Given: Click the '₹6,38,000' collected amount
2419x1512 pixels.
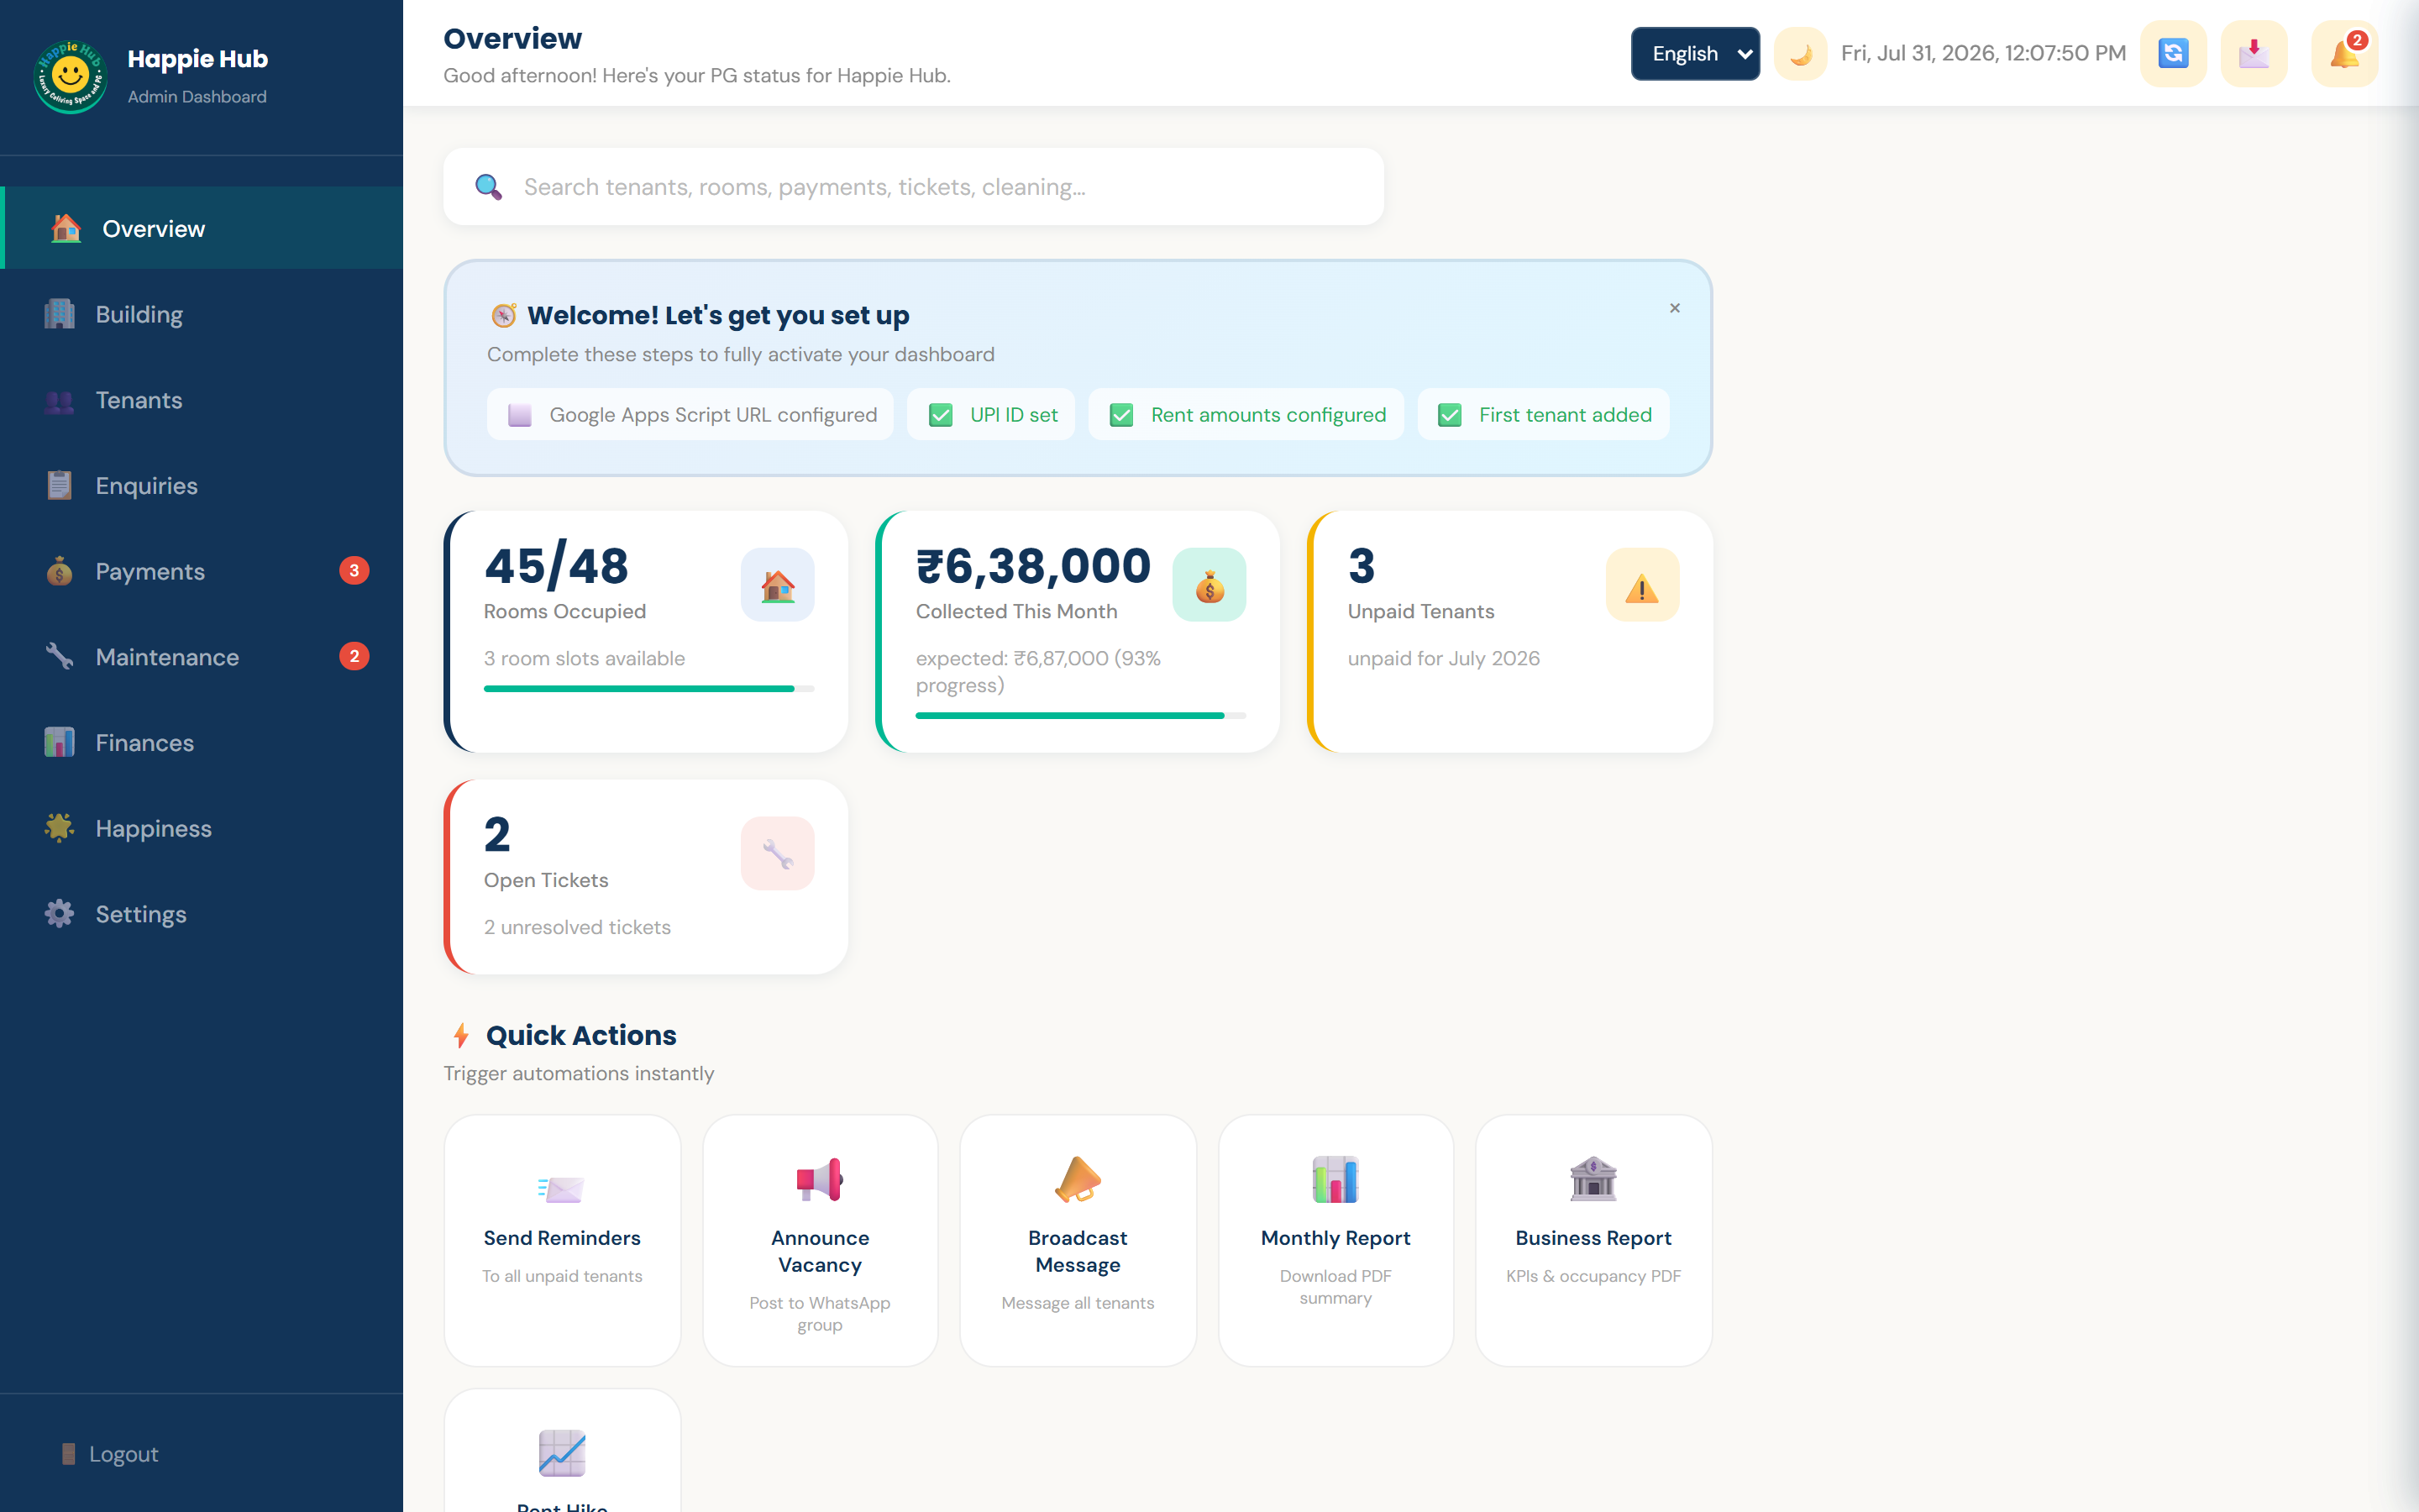Looking at the screenshot, I should tap(1034, 566).
